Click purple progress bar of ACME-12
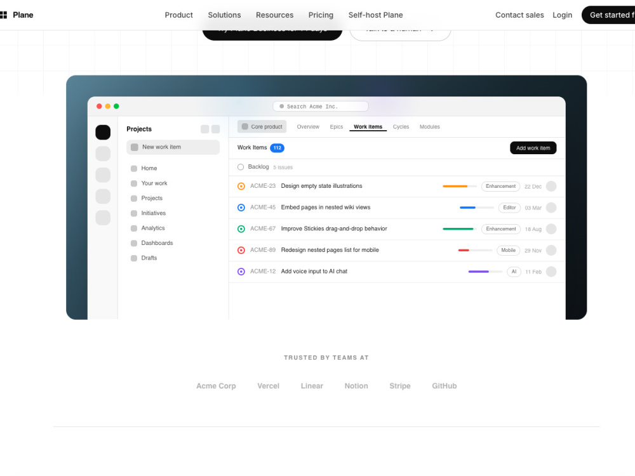635x476 pixels. tap(485, 272)
